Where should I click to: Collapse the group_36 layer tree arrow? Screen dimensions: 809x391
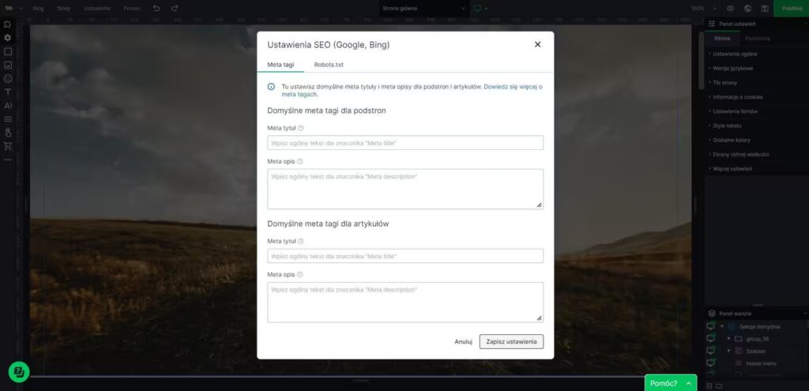click(728, 338)
